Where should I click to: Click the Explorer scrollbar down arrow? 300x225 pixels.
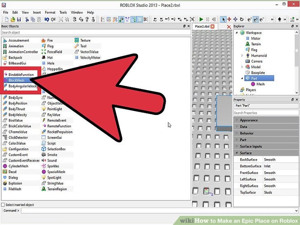[x=297, y=93]
